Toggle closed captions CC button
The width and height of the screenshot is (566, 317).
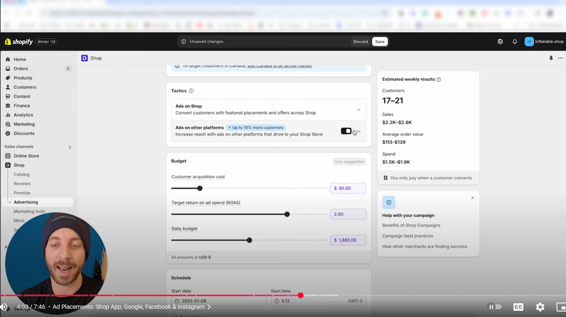(x=518, y=307)
